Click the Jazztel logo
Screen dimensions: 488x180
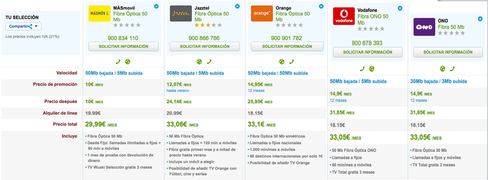tap(181, 13)
